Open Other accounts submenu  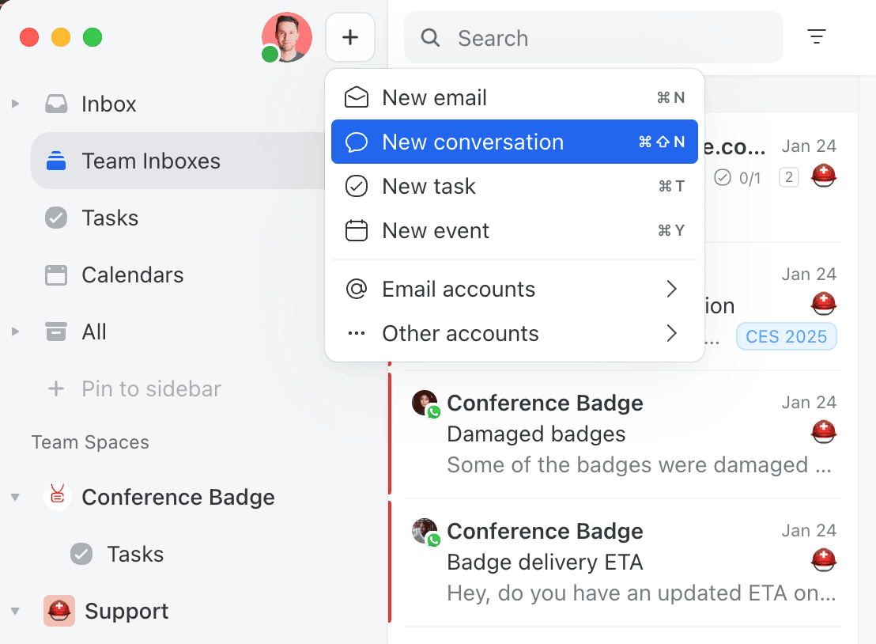coord(515,333)
